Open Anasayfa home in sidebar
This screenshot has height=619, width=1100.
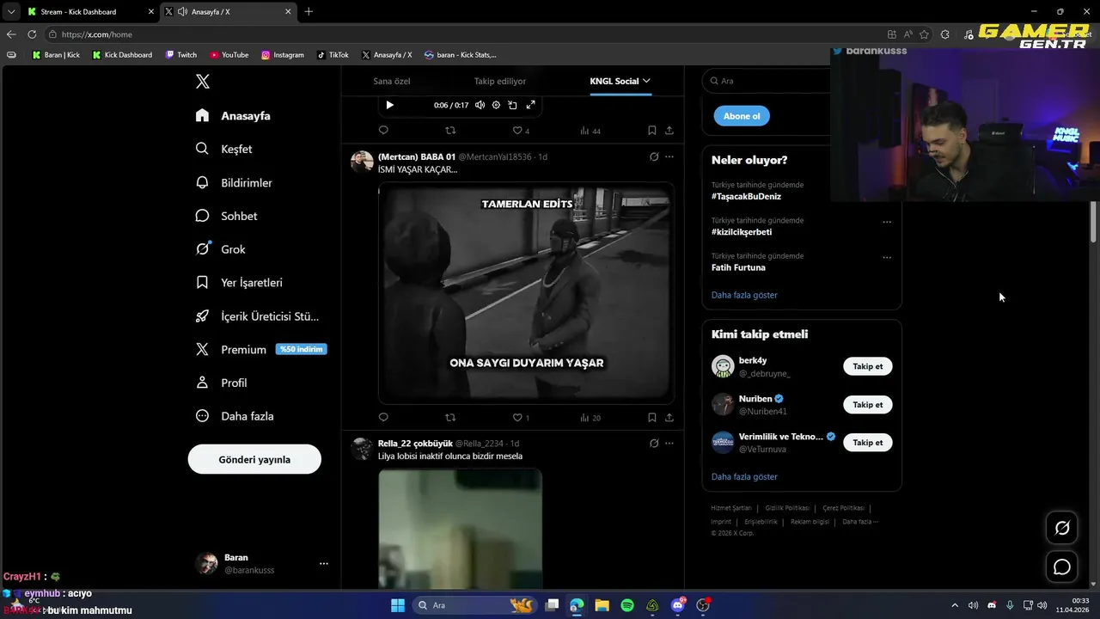pyautogui.click(x=233, y=115)
